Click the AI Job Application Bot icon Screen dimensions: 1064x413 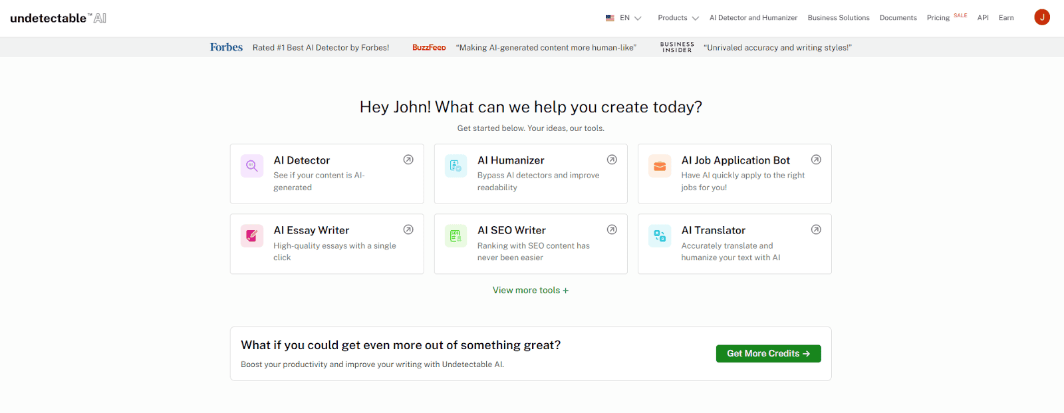[660, 166]
